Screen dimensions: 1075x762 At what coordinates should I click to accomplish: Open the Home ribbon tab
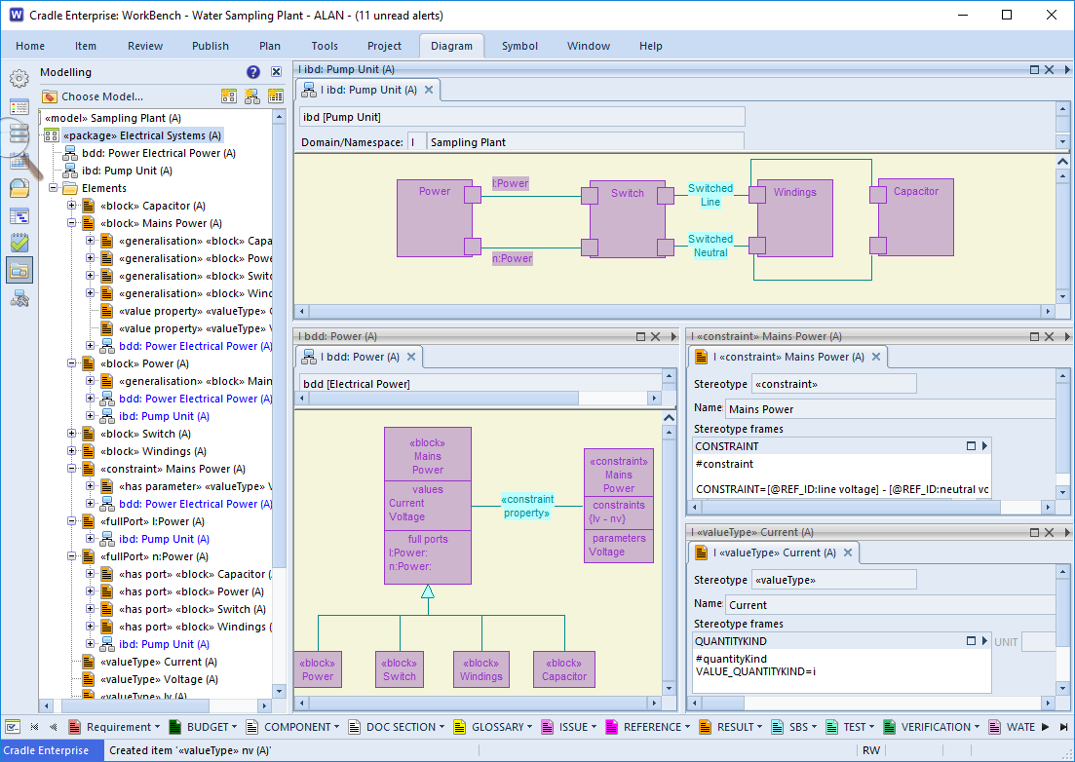(x=30, y=46)
